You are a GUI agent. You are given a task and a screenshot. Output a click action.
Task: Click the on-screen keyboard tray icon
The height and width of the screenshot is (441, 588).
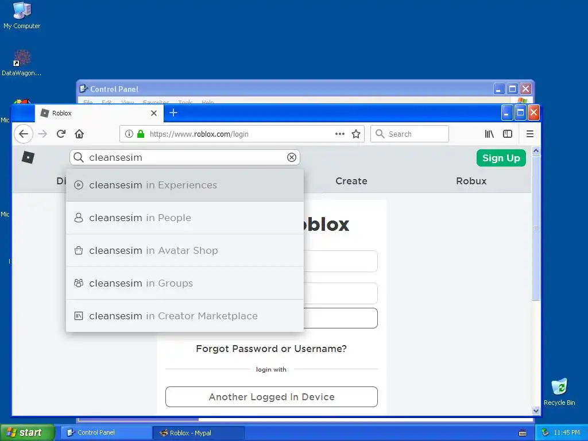coord(523,433)
